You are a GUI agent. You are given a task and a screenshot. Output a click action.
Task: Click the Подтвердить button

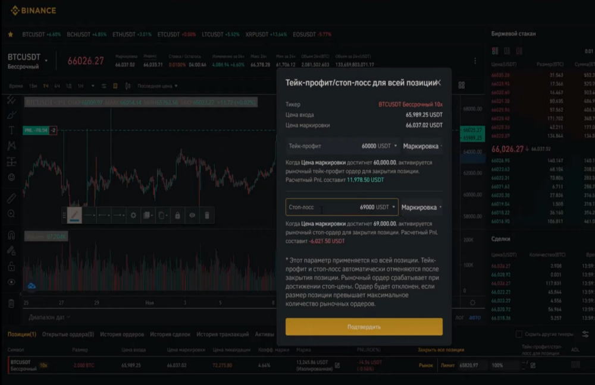364,327
